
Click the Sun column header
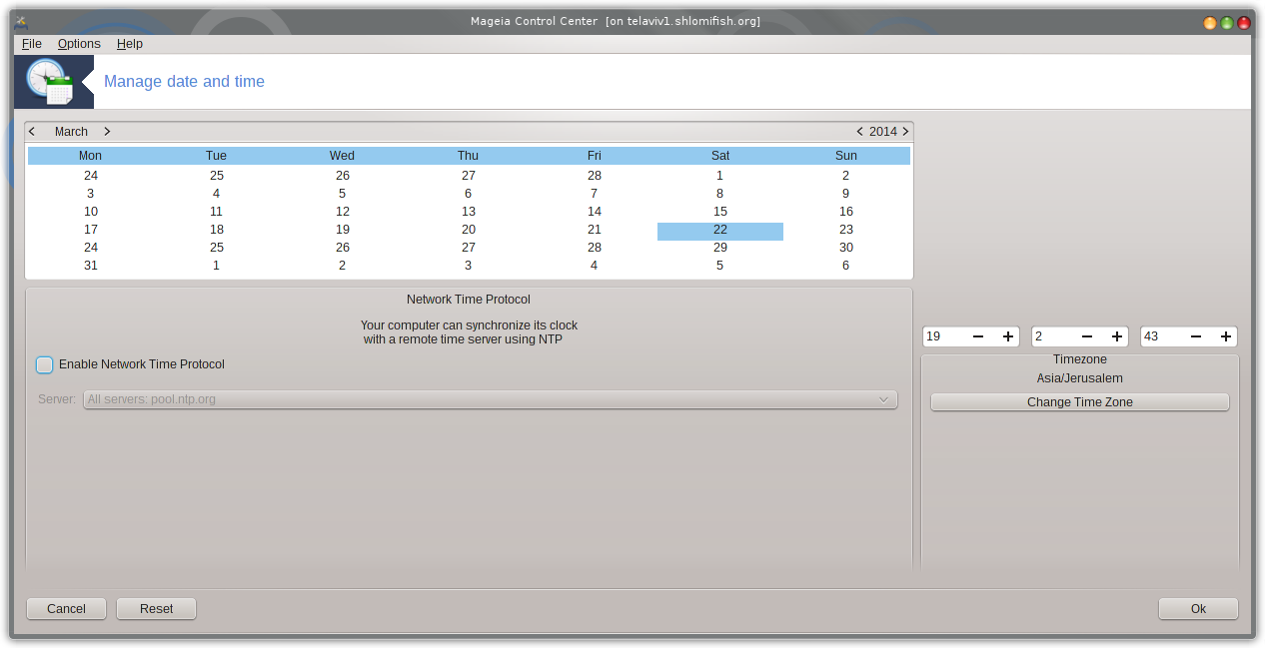pos(846,156)
